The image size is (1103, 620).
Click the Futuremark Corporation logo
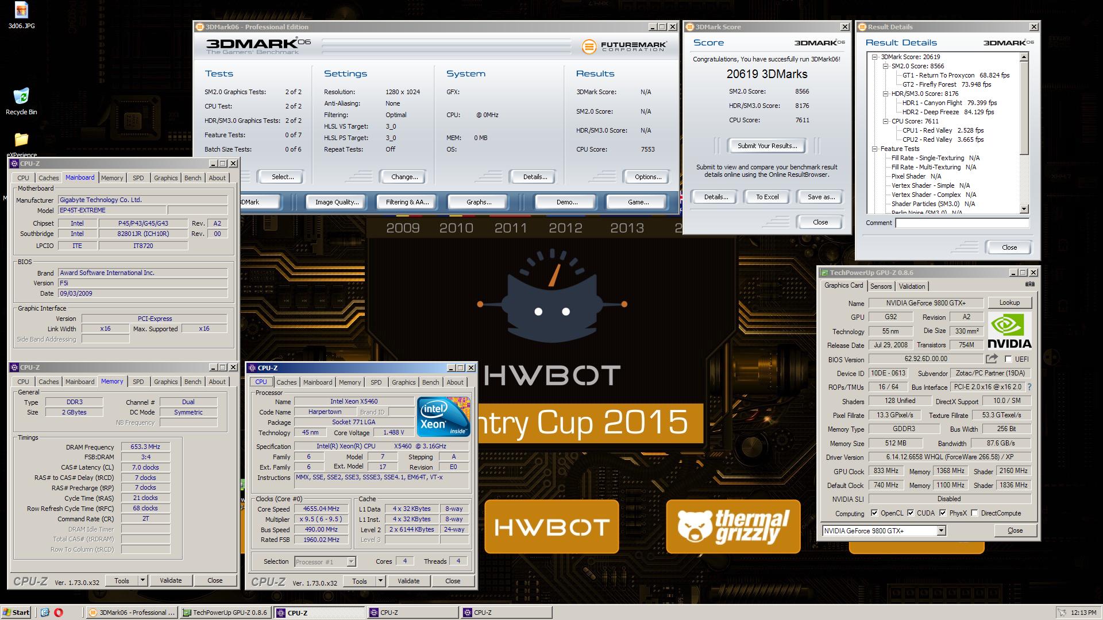click(x=624, y=46)
